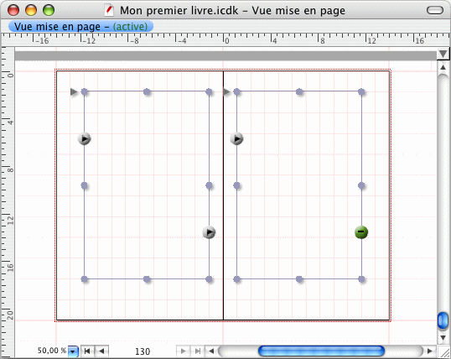This screenshot has height=359, width=451.
Task: Click the vertical scrollbar blue thumb
Action: (x=443, y=320)
